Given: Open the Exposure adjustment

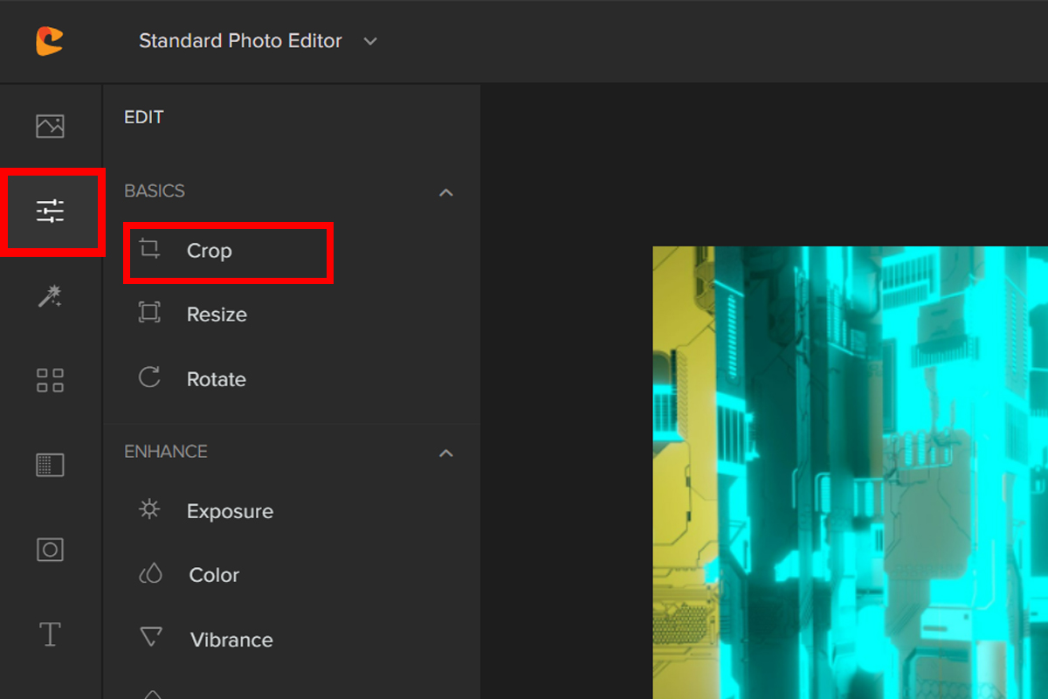Looking at the screenshot, I should (230, 511).
